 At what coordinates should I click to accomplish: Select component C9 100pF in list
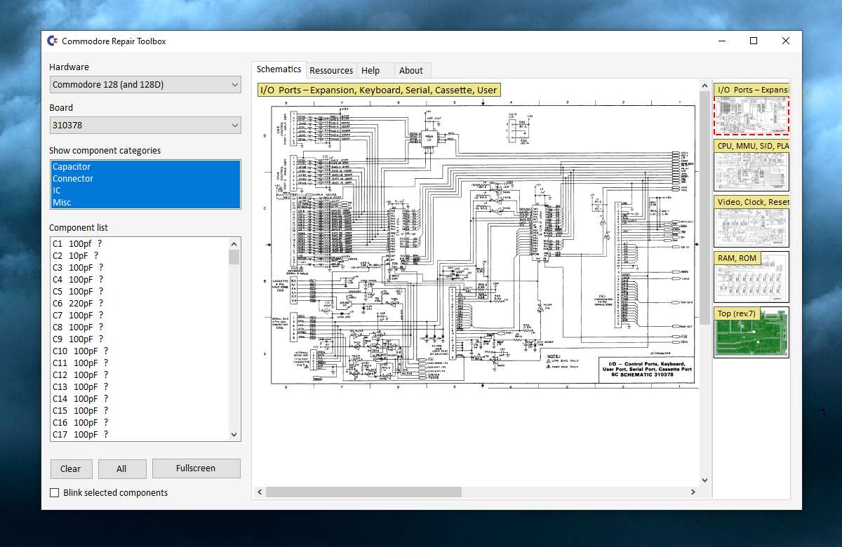[140, 339]
